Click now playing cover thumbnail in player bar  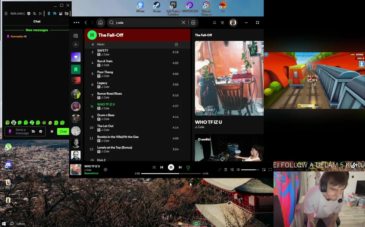coord(76,170)
